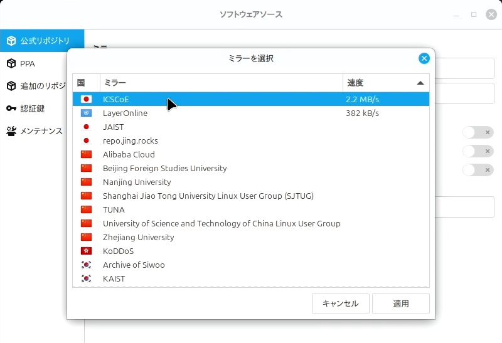Toggle the middle switch in background window

[x=478, y=151]
